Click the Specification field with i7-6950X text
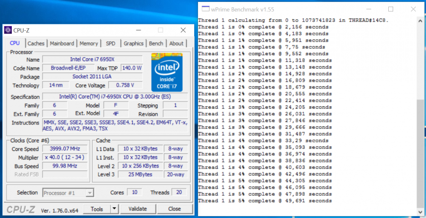 115,97
